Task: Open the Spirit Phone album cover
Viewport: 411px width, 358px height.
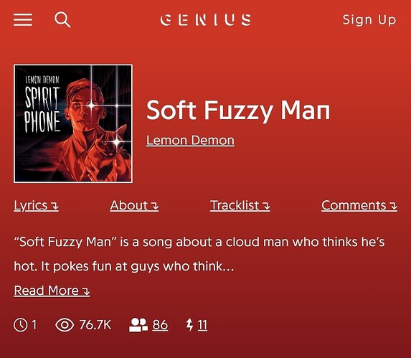Action: (x=73, y=123)
